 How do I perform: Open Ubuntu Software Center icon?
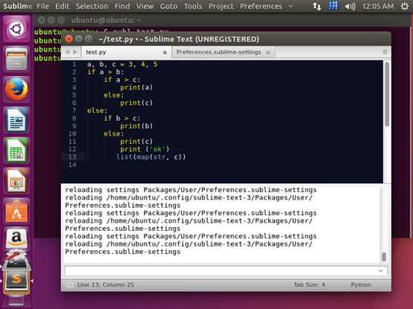[x=16, y=211]
